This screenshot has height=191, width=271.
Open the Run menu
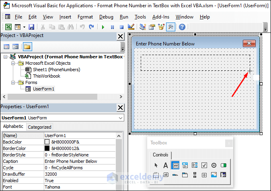[x=124, y=17]
